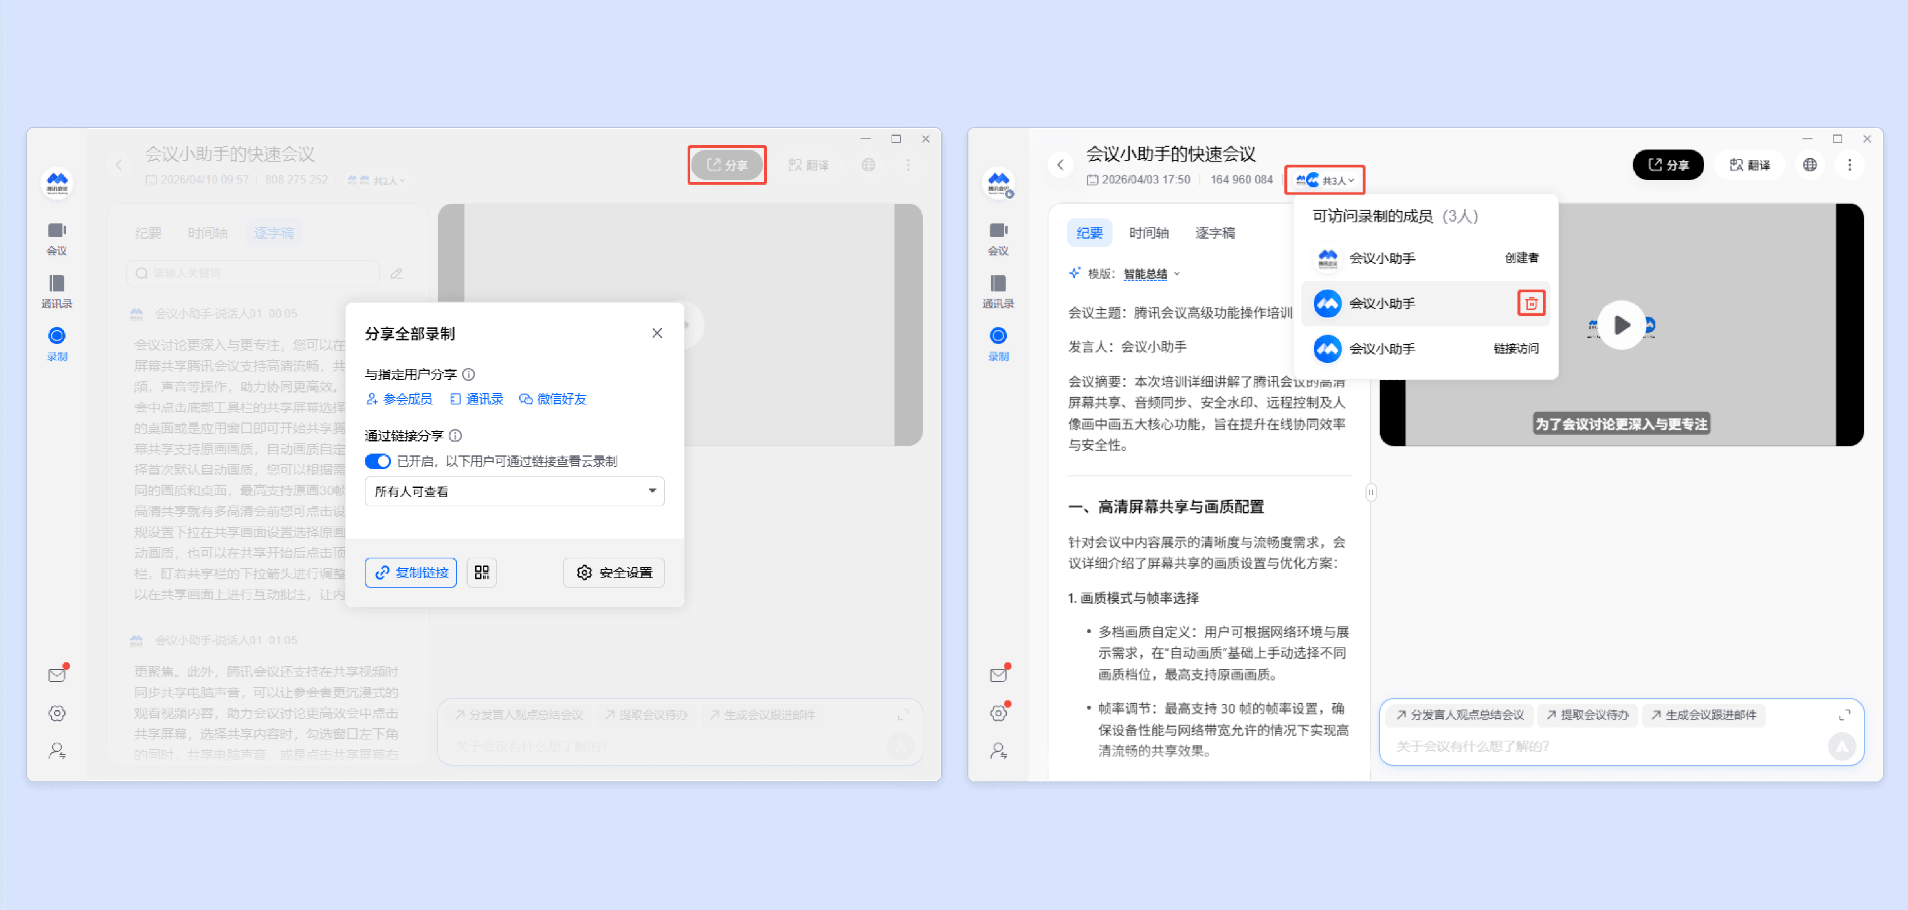
Task: Collapse the 共3人 members dropdown
Action: (1325, 180)
